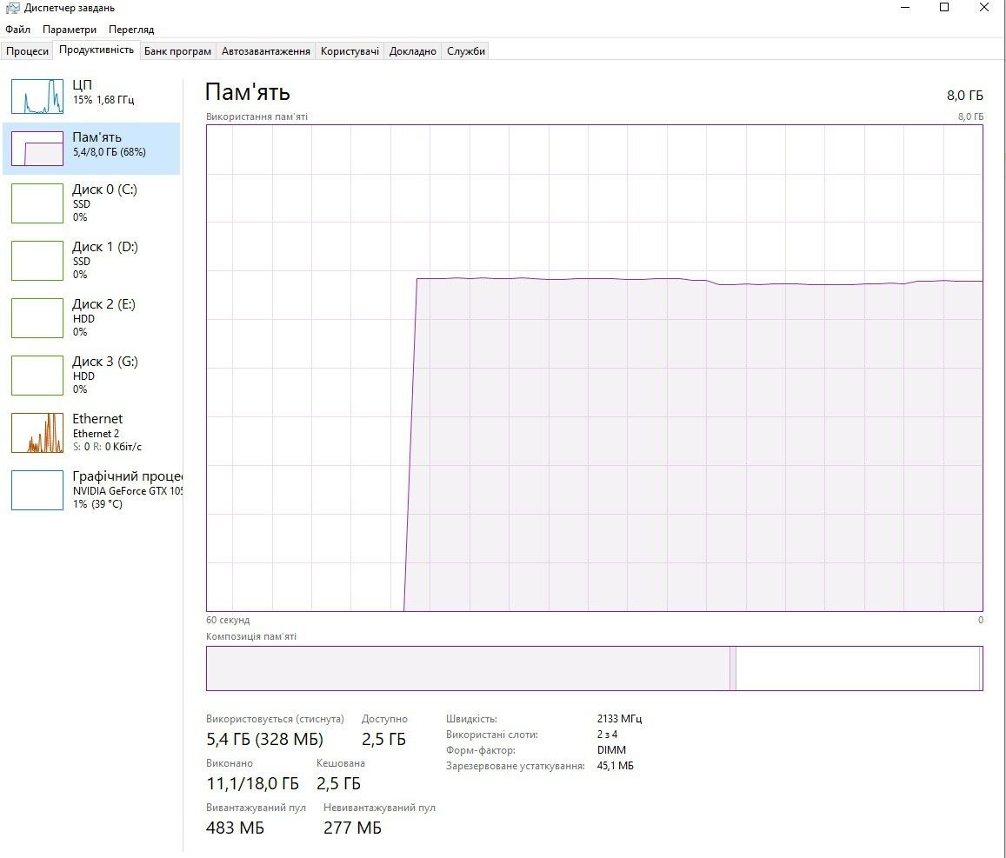
Task: Click the 277 МБ non-paged pool value
Action: click(x=352, y=828)
